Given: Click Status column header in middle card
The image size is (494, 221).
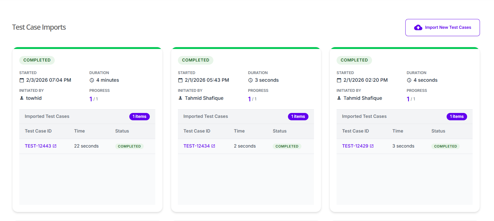Looking at the screenshot, I should click(x=279, y=131).
